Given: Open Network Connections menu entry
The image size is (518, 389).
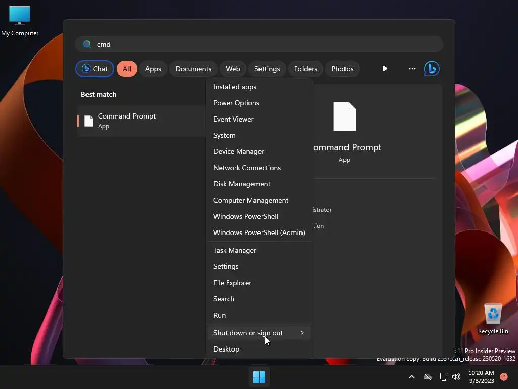Looking at the screenshot, I should point(259,168).
